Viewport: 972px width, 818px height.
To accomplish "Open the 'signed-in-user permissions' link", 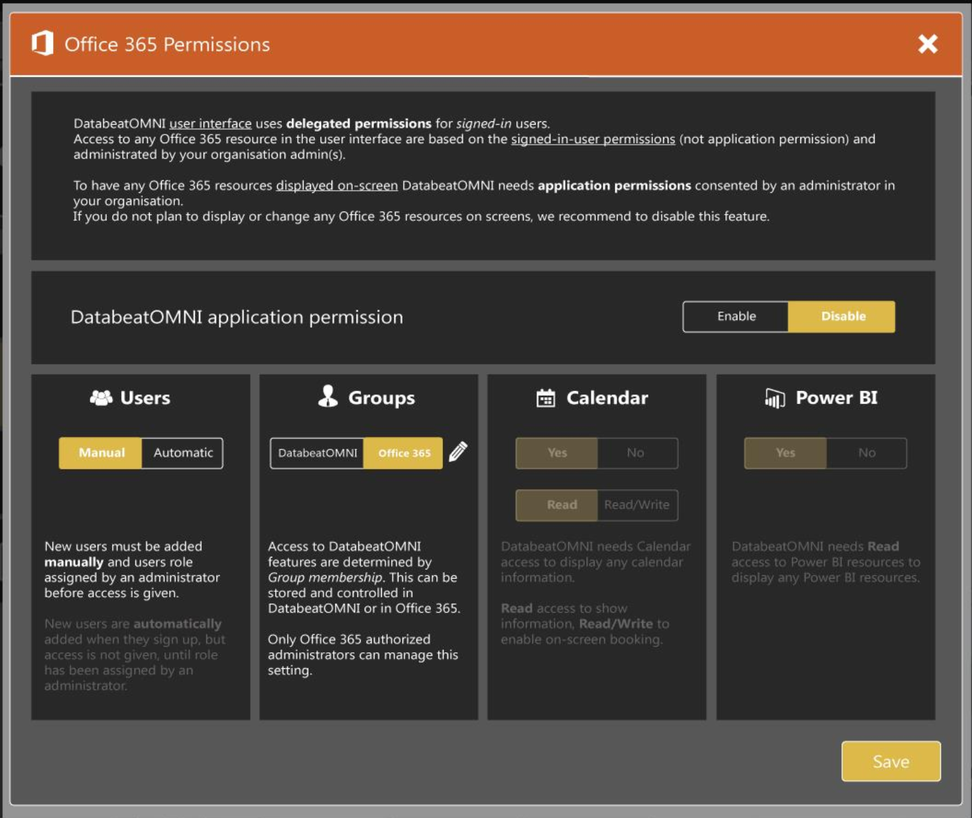I will 593,139.
